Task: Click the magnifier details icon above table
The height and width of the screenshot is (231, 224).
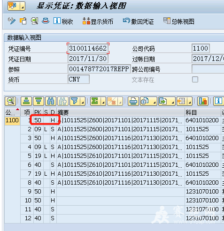Action: [x=10, y=101]
